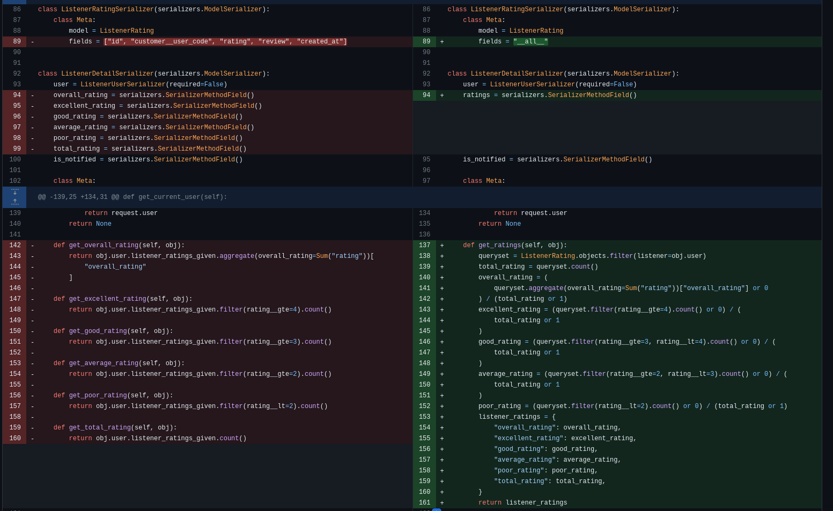Image resolution: width=833 pixels, height=511 pixels.
Task: Select right line number 137
Action: tap(424, 246)
